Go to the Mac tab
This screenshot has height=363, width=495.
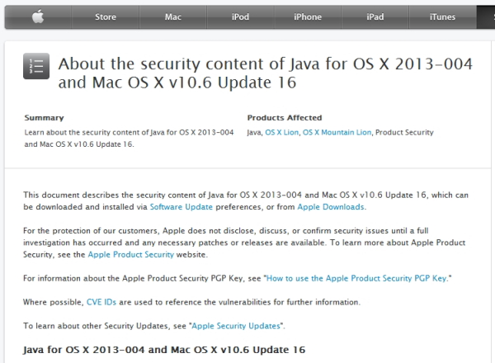(x=172, y=16)
